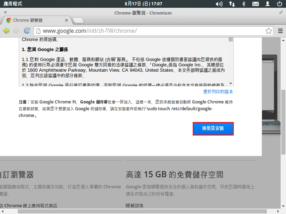Select the Chrome 瀏覽器 tab

tap(36, 20)
